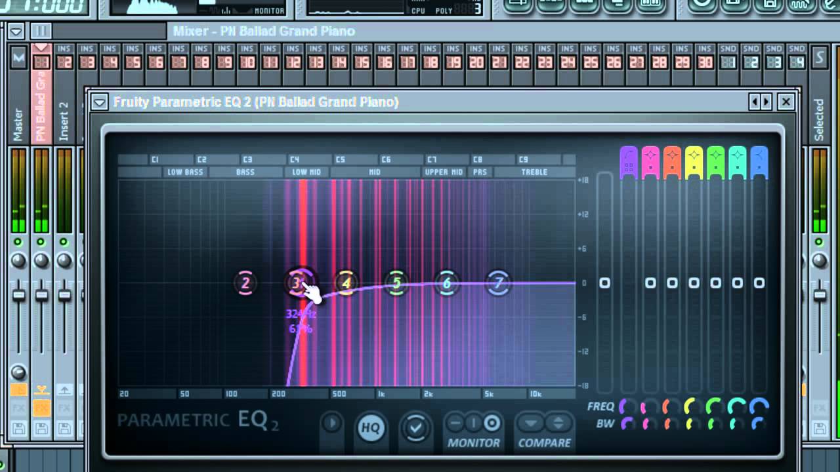Click the Selected track S icon
The width and height of the screenshot is (840, 472).
pyautogui.click(x=819, y=58)
